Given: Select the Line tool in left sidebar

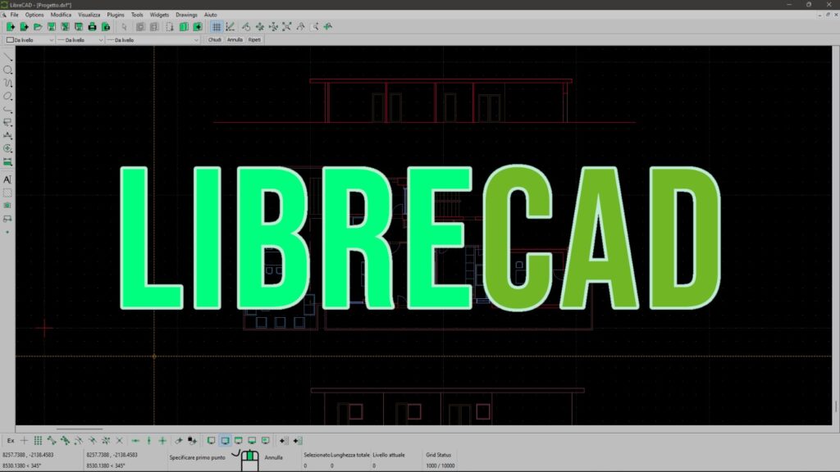Looking at the screenshot, I should point(7,57).
